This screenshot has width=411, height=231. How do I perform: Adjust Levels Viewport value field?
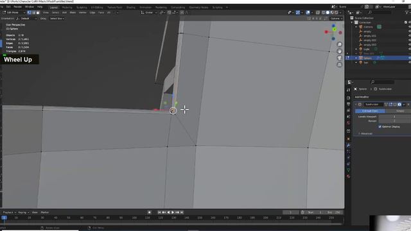[x=395, y=117]
